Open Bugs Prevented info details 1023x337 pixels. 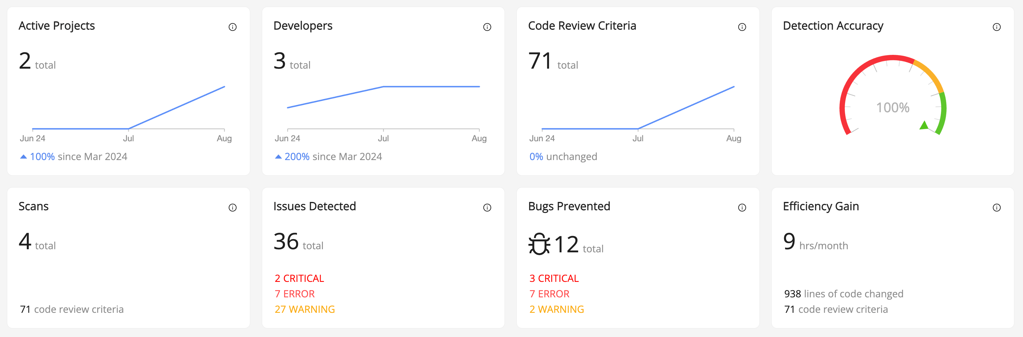coord(742,207)
